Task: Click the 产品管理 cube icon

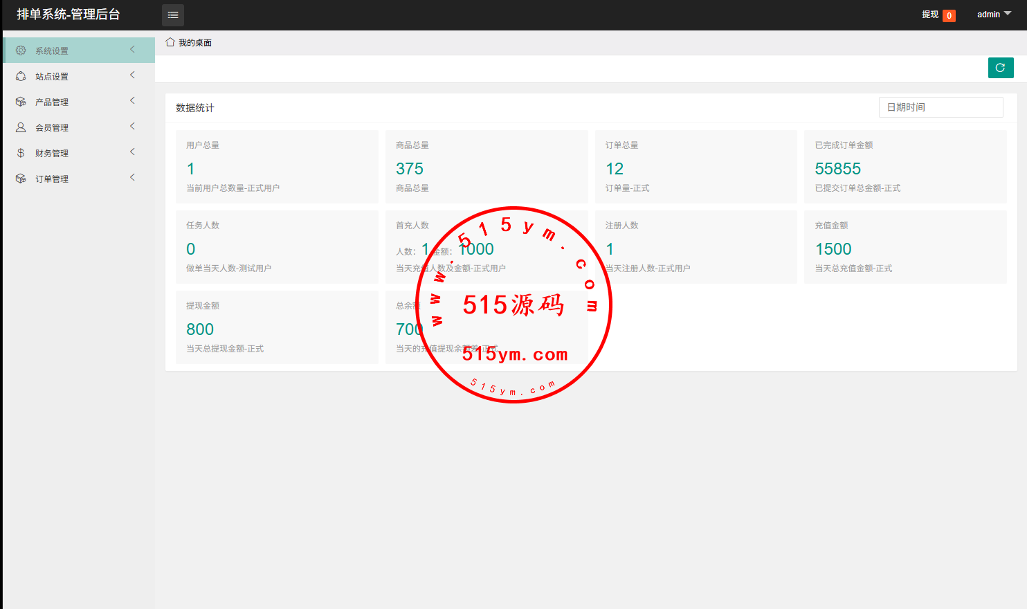Action: pos(21,102)
